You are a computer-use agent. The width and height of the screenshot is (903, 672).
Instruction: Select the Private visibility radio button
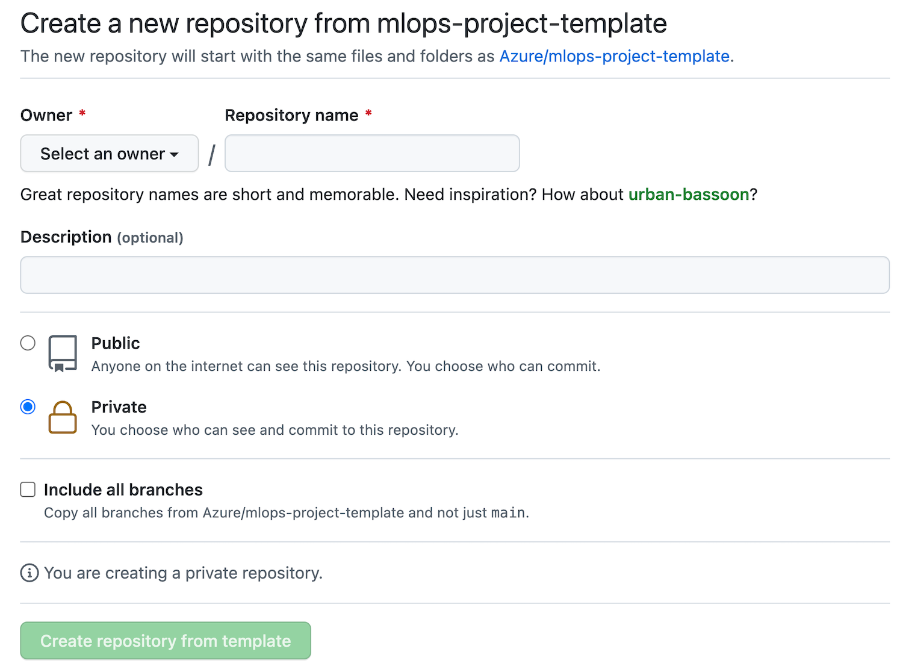(28, 407)
